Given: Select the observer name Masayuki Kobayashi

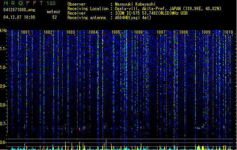Looking at the screenshot, I should [135, 4].
